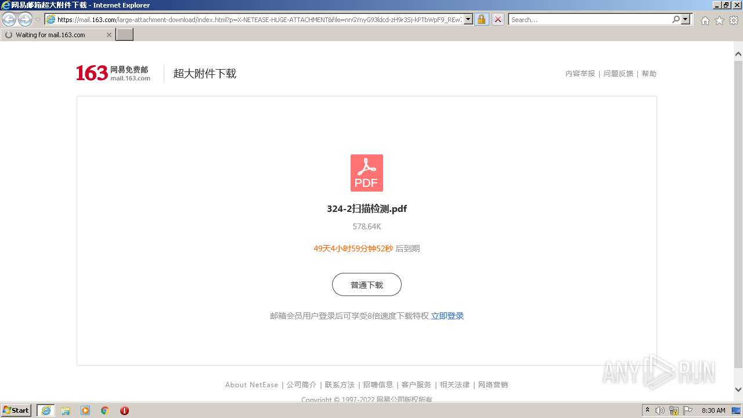Open 问题反馈 link
Viewport: 743px width, 418px height.
[618, 74]
